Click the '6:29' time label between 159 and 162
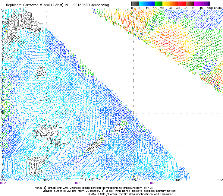This screenshot has width=223, height=196. tap(153, 183)
